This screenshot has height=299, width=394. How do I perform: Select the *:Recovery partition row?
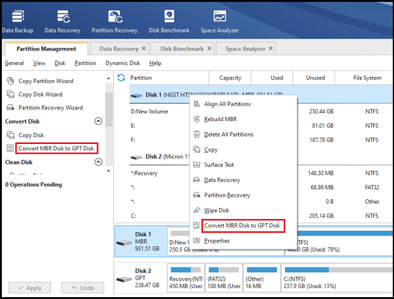pos(260,173)
